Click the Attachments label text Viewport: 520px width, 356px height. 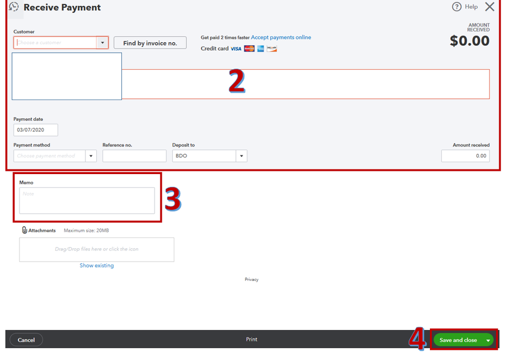(x=42, y=230)
